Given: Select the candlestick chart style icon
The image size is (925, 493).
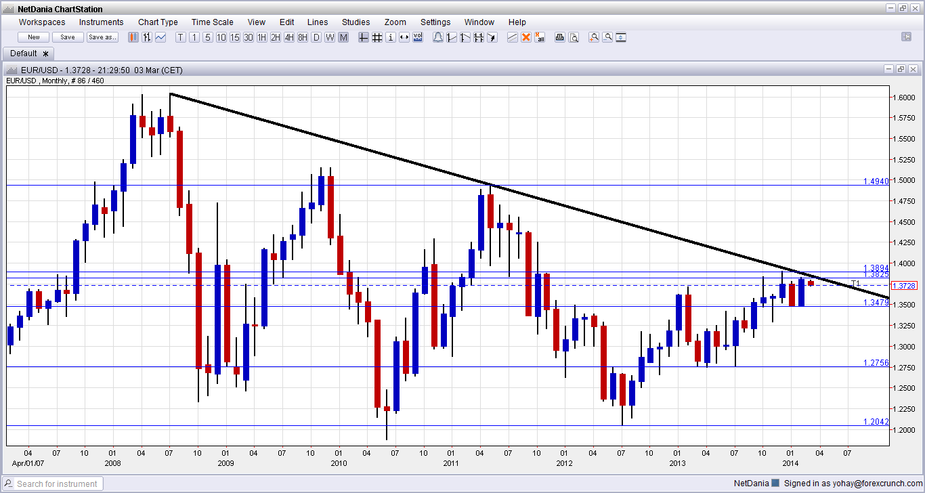Looking at the screenshot, I should point(133,37).
